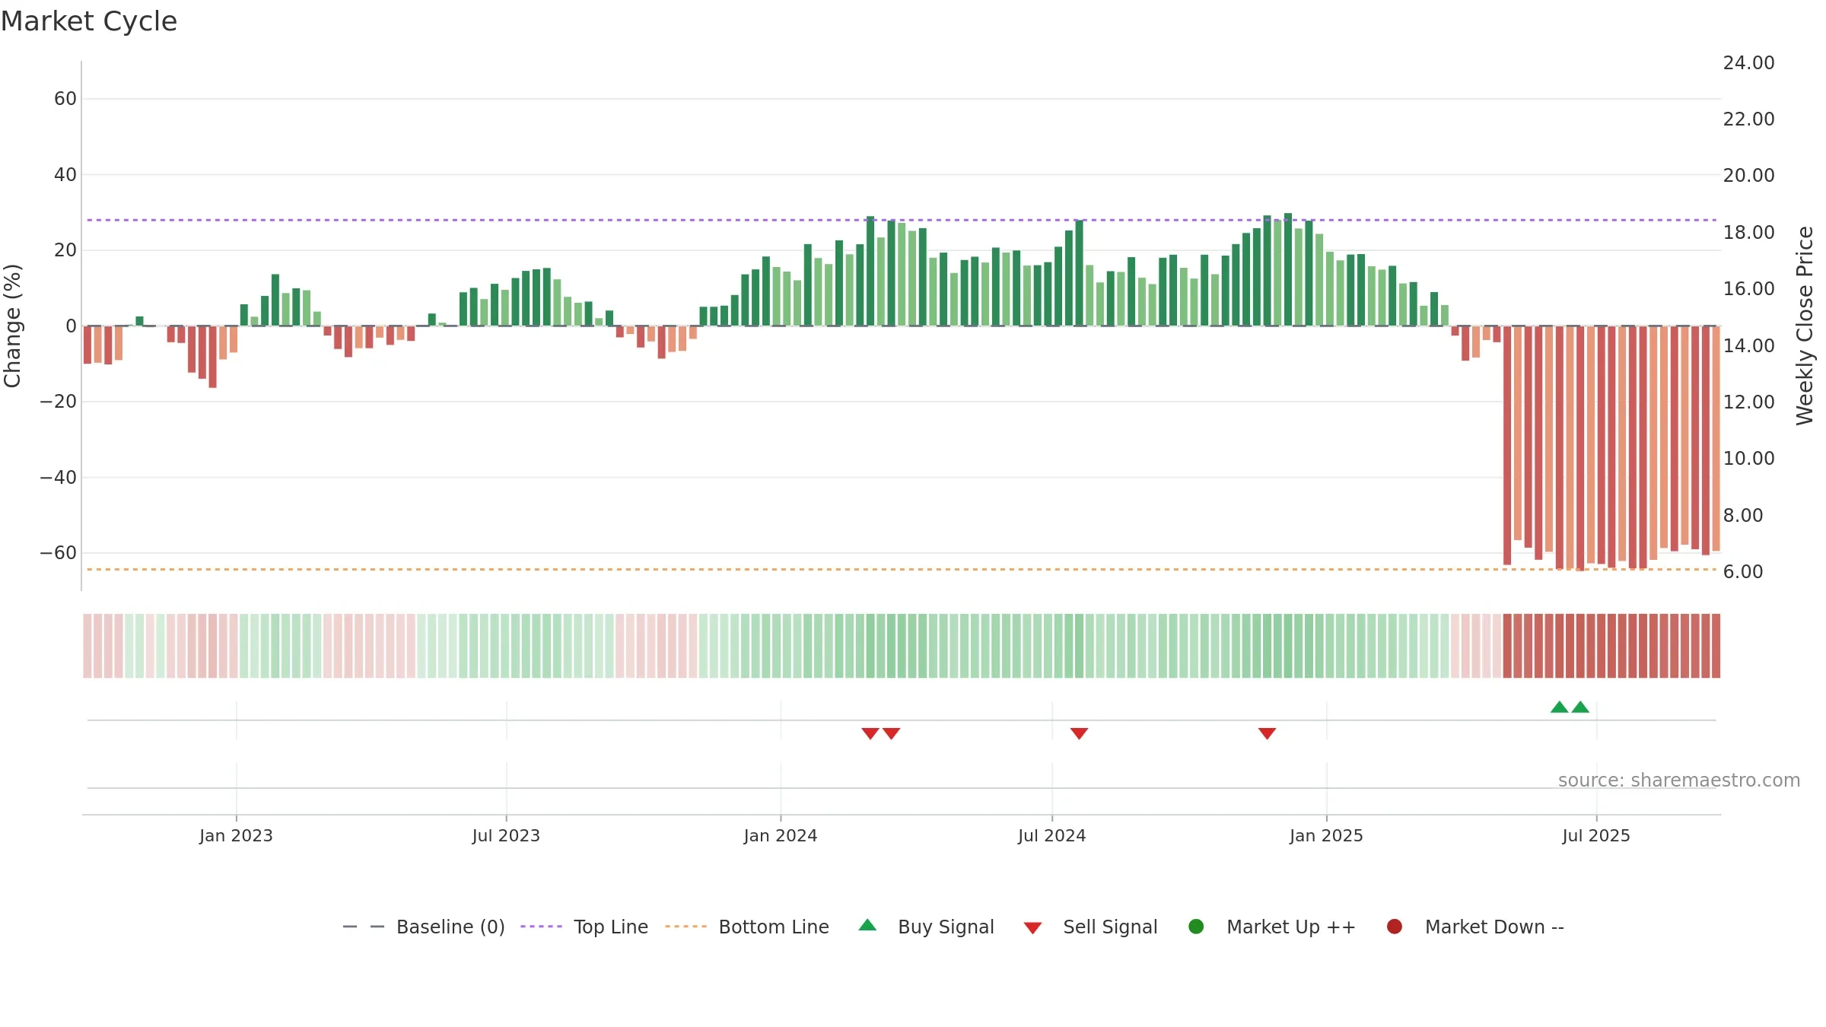Toggle the Sell Signal legend entry
The height and width of the screenshot is (1027, 1826).
1090,927
